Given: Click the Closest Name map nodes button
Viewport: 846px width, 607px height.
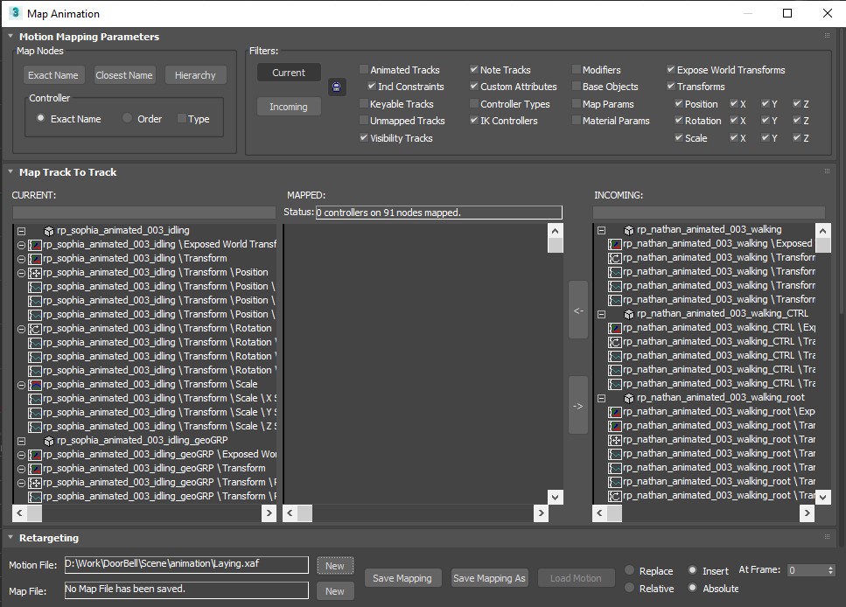Looking at the screenshot, I should (x=124, y=75).
